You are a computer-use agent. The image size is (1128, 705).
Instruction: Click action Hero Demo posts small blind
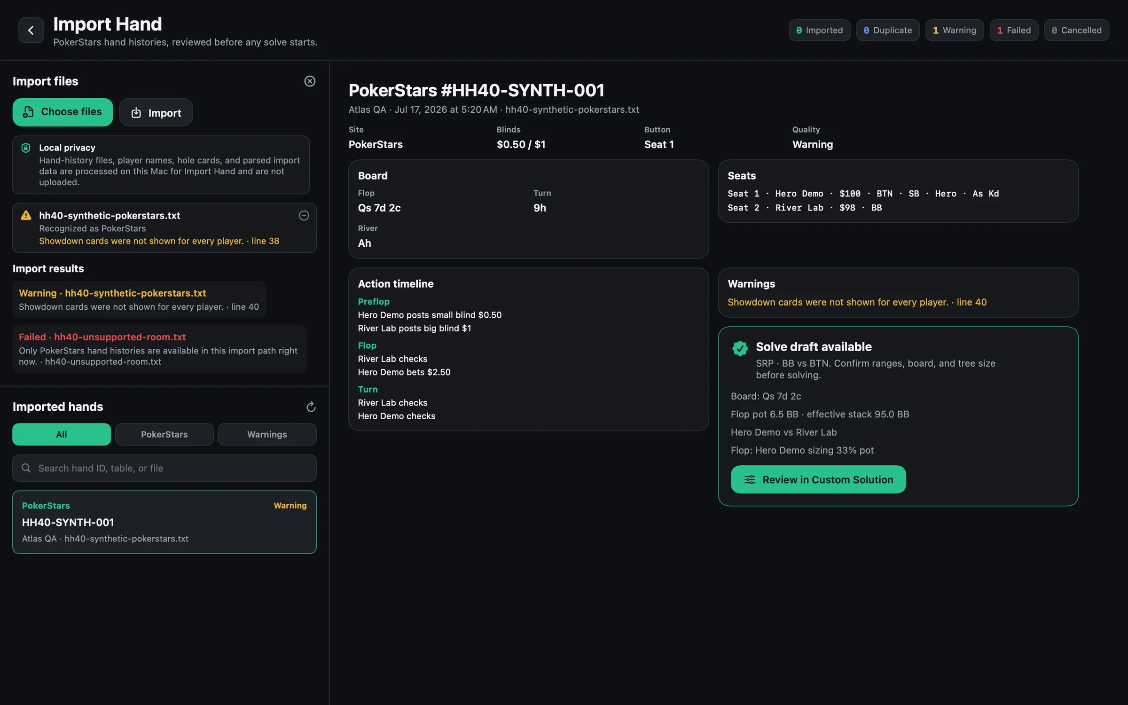click(430, 315)
